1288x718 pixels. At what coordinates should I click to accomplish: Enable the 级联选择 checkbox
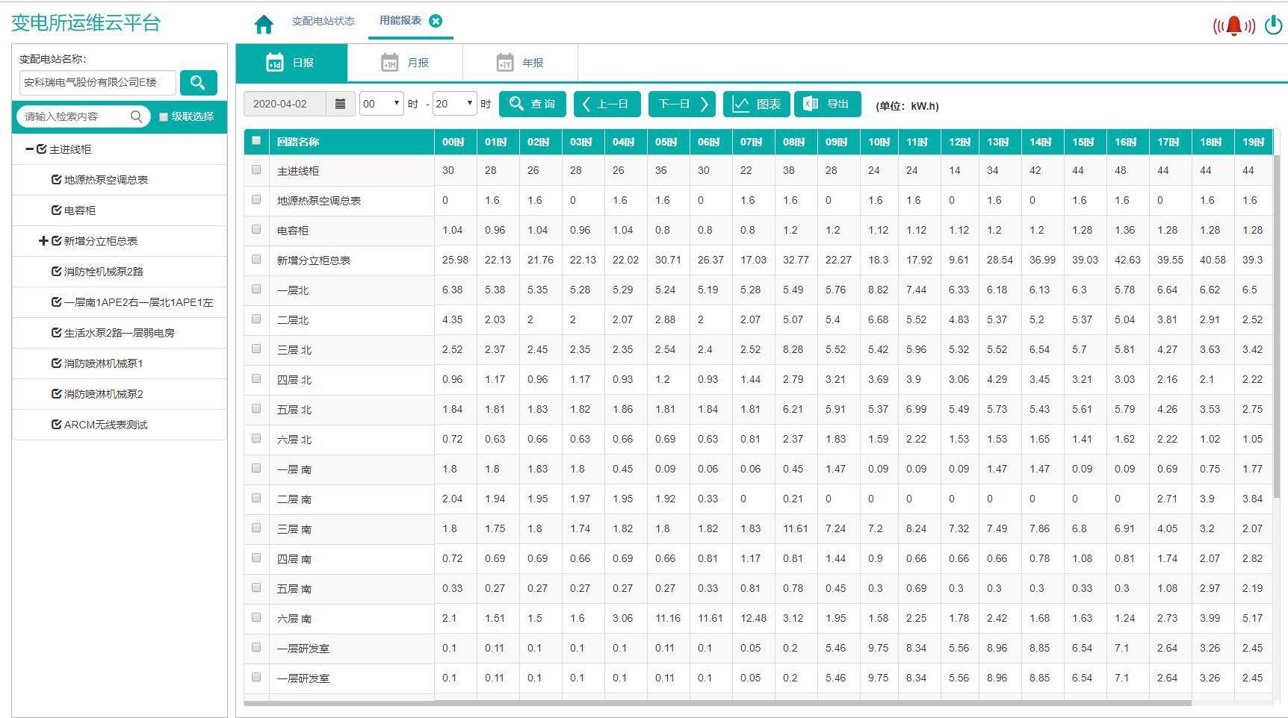click(x=164, y=117)
